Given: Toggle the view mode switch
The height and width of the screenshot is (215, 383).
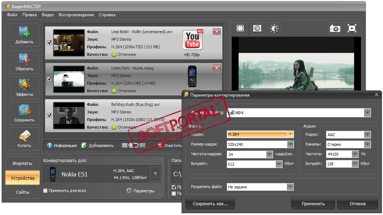Looking at the screenshot, I should coord(134,145).
